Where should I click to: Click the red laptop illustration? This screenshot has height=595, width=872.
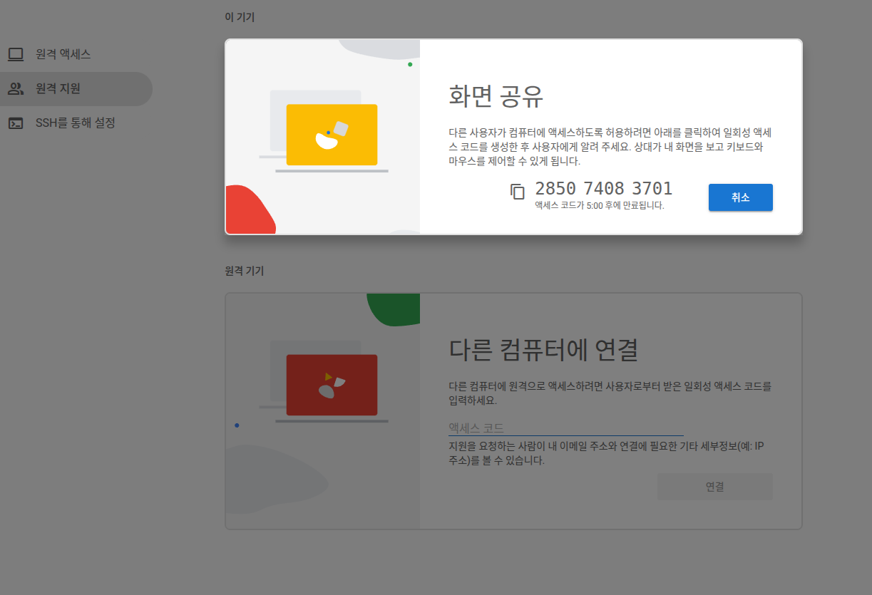coord(332,385)
